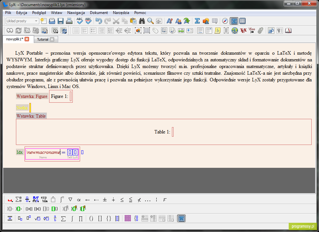Insert a fraction a over b
The width and height of the screenshot is (319, 232).
coord(55,218)
